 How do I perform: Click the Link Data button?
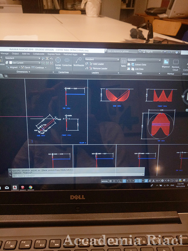[138, 69]
